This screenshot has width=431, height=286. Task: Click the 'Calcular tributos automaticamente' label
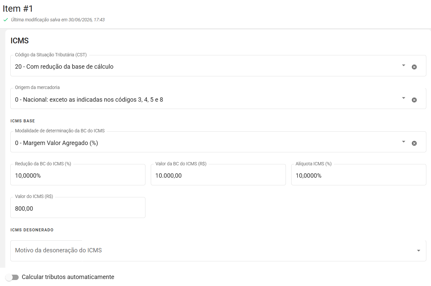[68, 277]
